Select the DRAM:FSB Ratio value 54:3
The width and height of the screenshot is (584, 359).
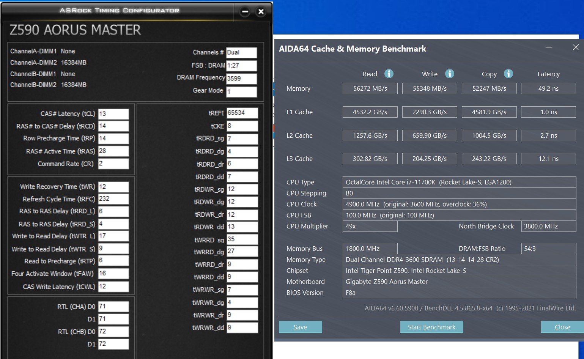coord(549,249)
